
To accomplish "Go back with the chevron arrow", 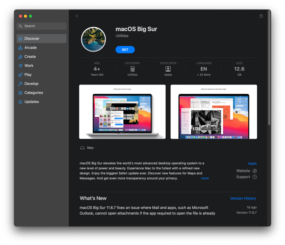I will pyautogui.click(x=77, y=16).
